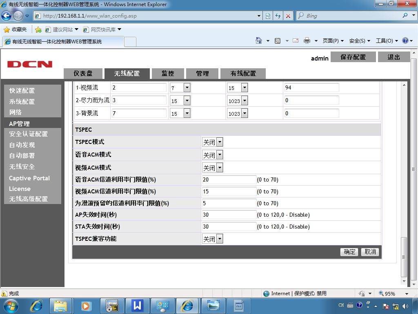Open 无线高级配置 in sidebar
The width and height of the screenshot is (418, 314).
click(29, 199)
